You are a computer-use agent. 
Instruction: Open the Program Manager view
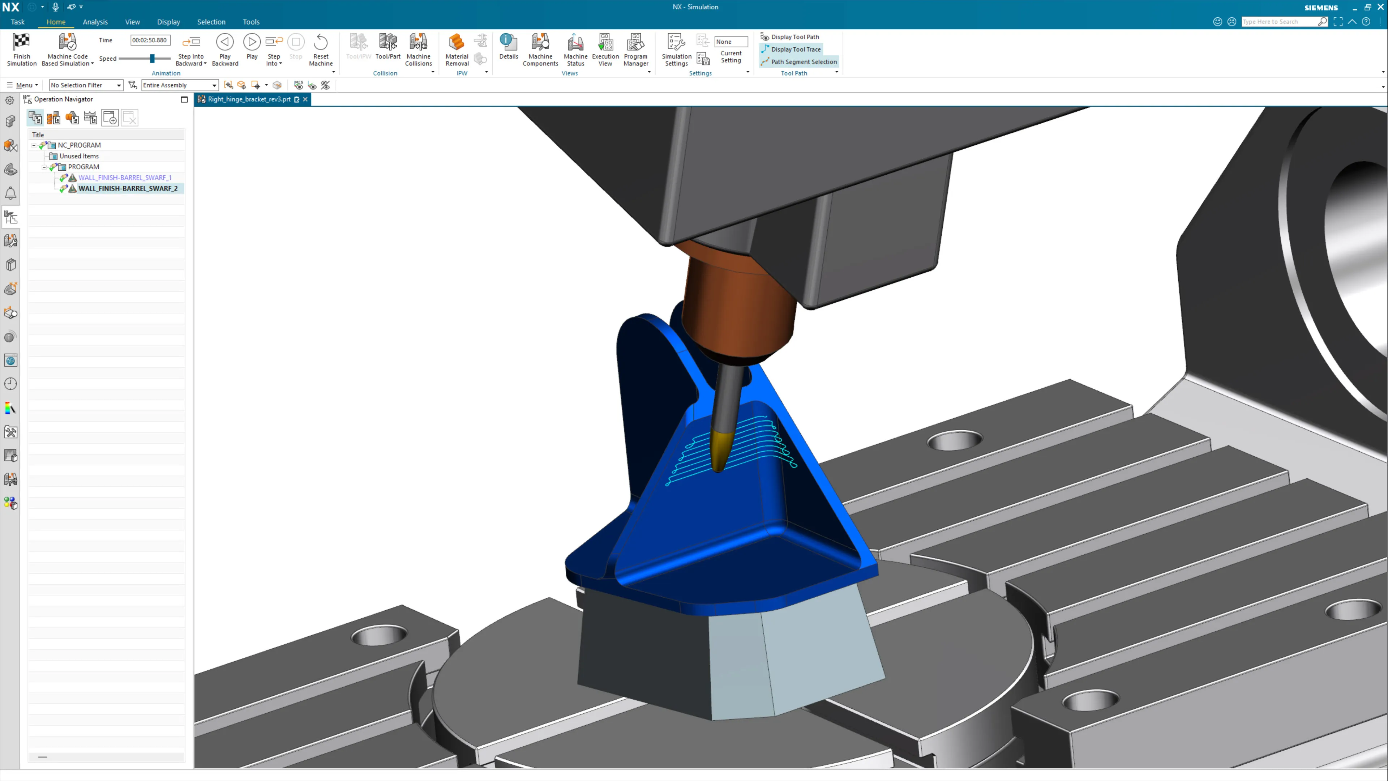click(636, 42)
